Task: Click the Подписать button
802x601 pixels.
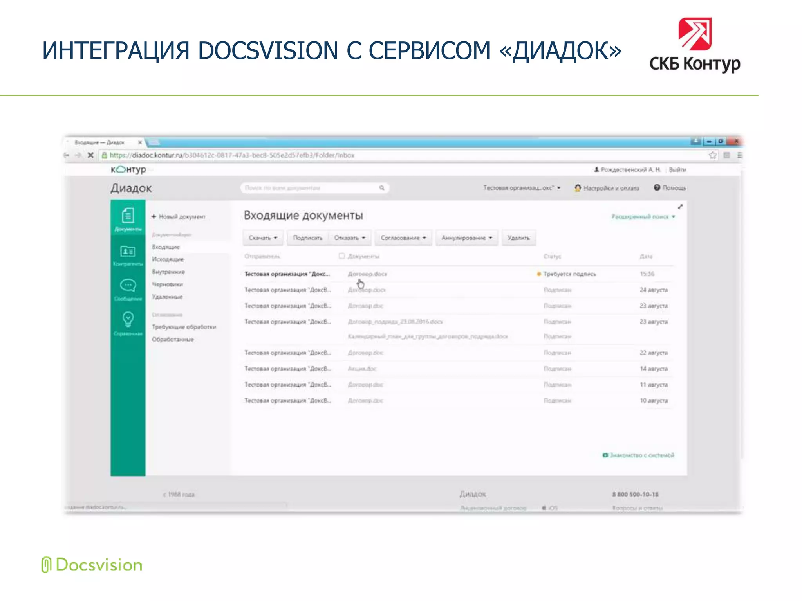Action: (x=308, y=238)
